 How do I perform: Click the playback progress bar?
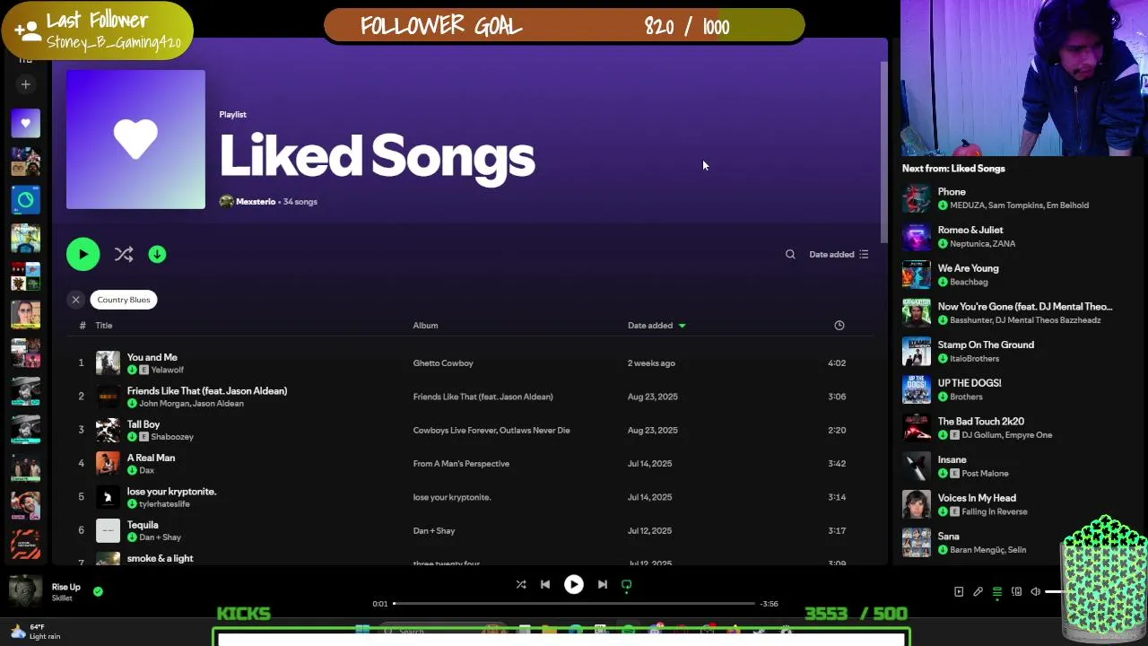pos(574,604)
